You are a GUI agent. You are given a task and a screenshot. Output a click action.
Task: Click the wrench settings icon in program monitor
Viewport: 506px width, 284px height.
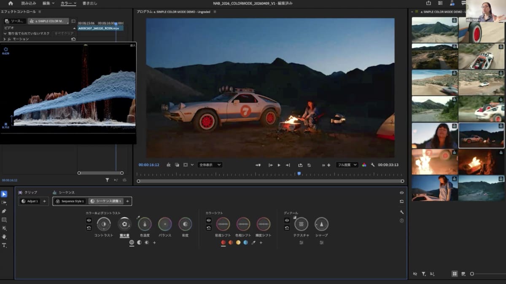[372, 165]
